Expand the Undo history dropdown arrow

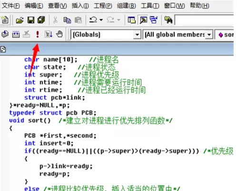pos(101,20)
